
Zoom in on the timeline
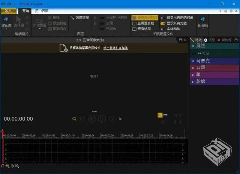pyautogui.click(x=7, y=166)
